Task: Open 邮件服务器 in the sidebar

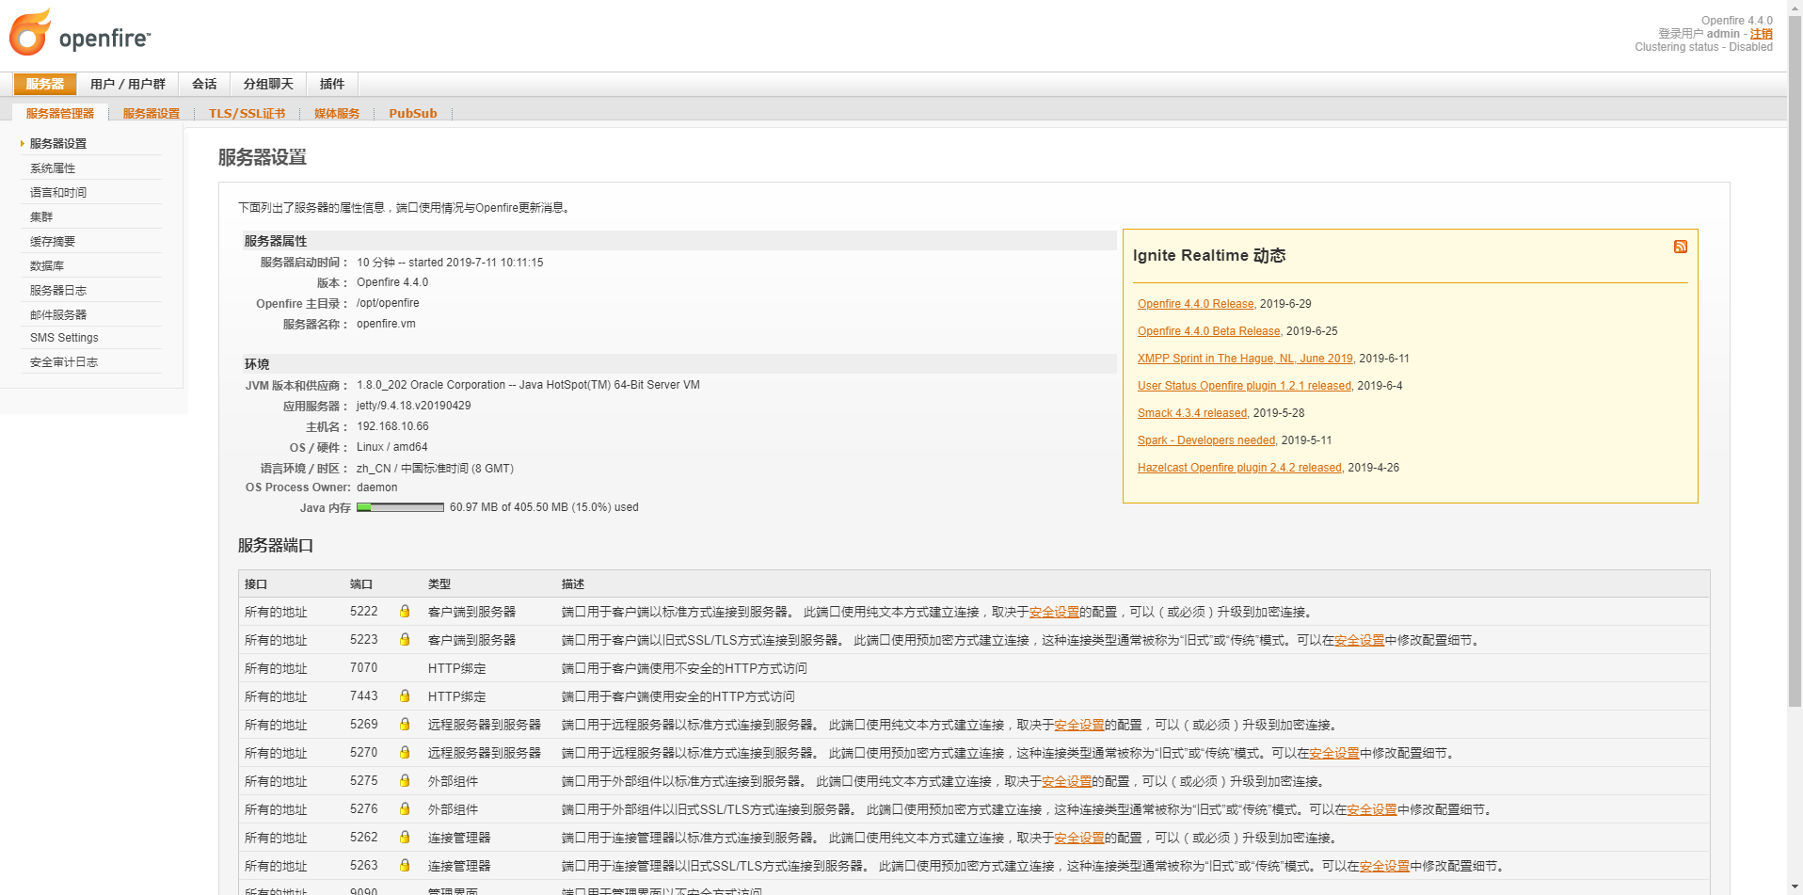Action: 58,315
